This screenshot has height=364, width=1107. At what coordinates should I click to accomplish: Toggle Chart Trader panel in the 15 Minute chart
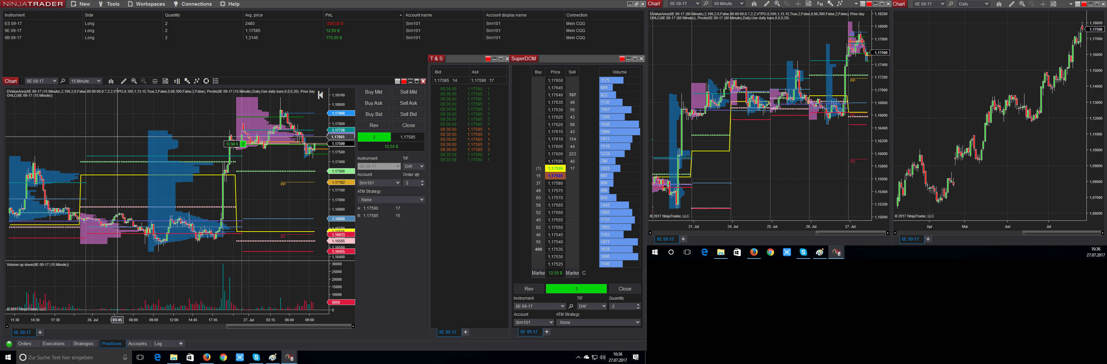(x=177, y=81)
